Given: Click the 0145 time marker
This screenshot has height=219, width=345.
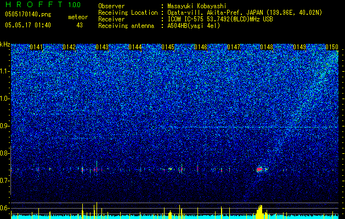Looking at the screenshot, I should [x=168, y=47].
